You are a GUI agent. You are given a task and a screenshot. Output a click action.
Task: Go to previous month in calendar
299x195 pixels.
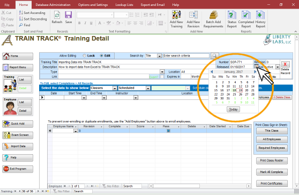(x=212, y=71)
